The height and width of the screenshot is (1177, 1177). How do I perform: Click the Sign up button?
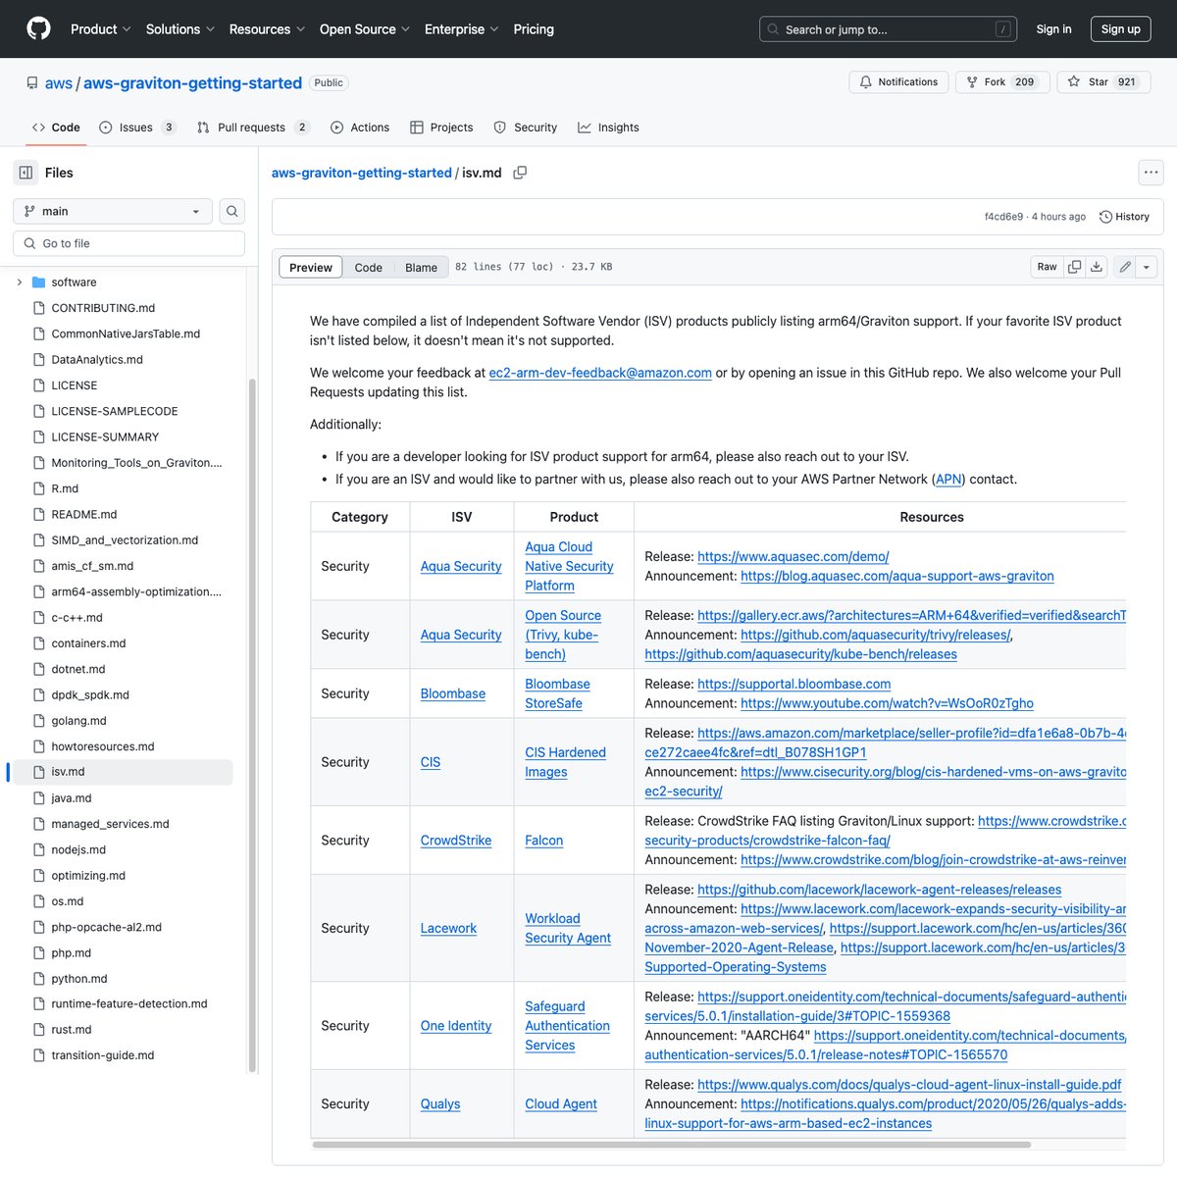pos(1121,29)
